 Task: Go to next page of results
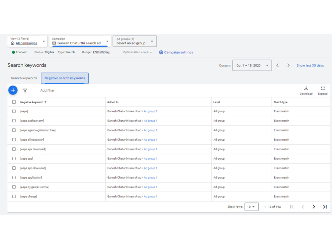tap(314, 207)
